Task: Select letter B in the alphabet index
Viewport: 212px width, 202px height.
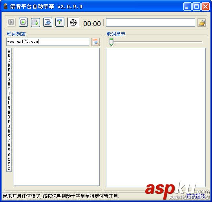Action: 9,56
